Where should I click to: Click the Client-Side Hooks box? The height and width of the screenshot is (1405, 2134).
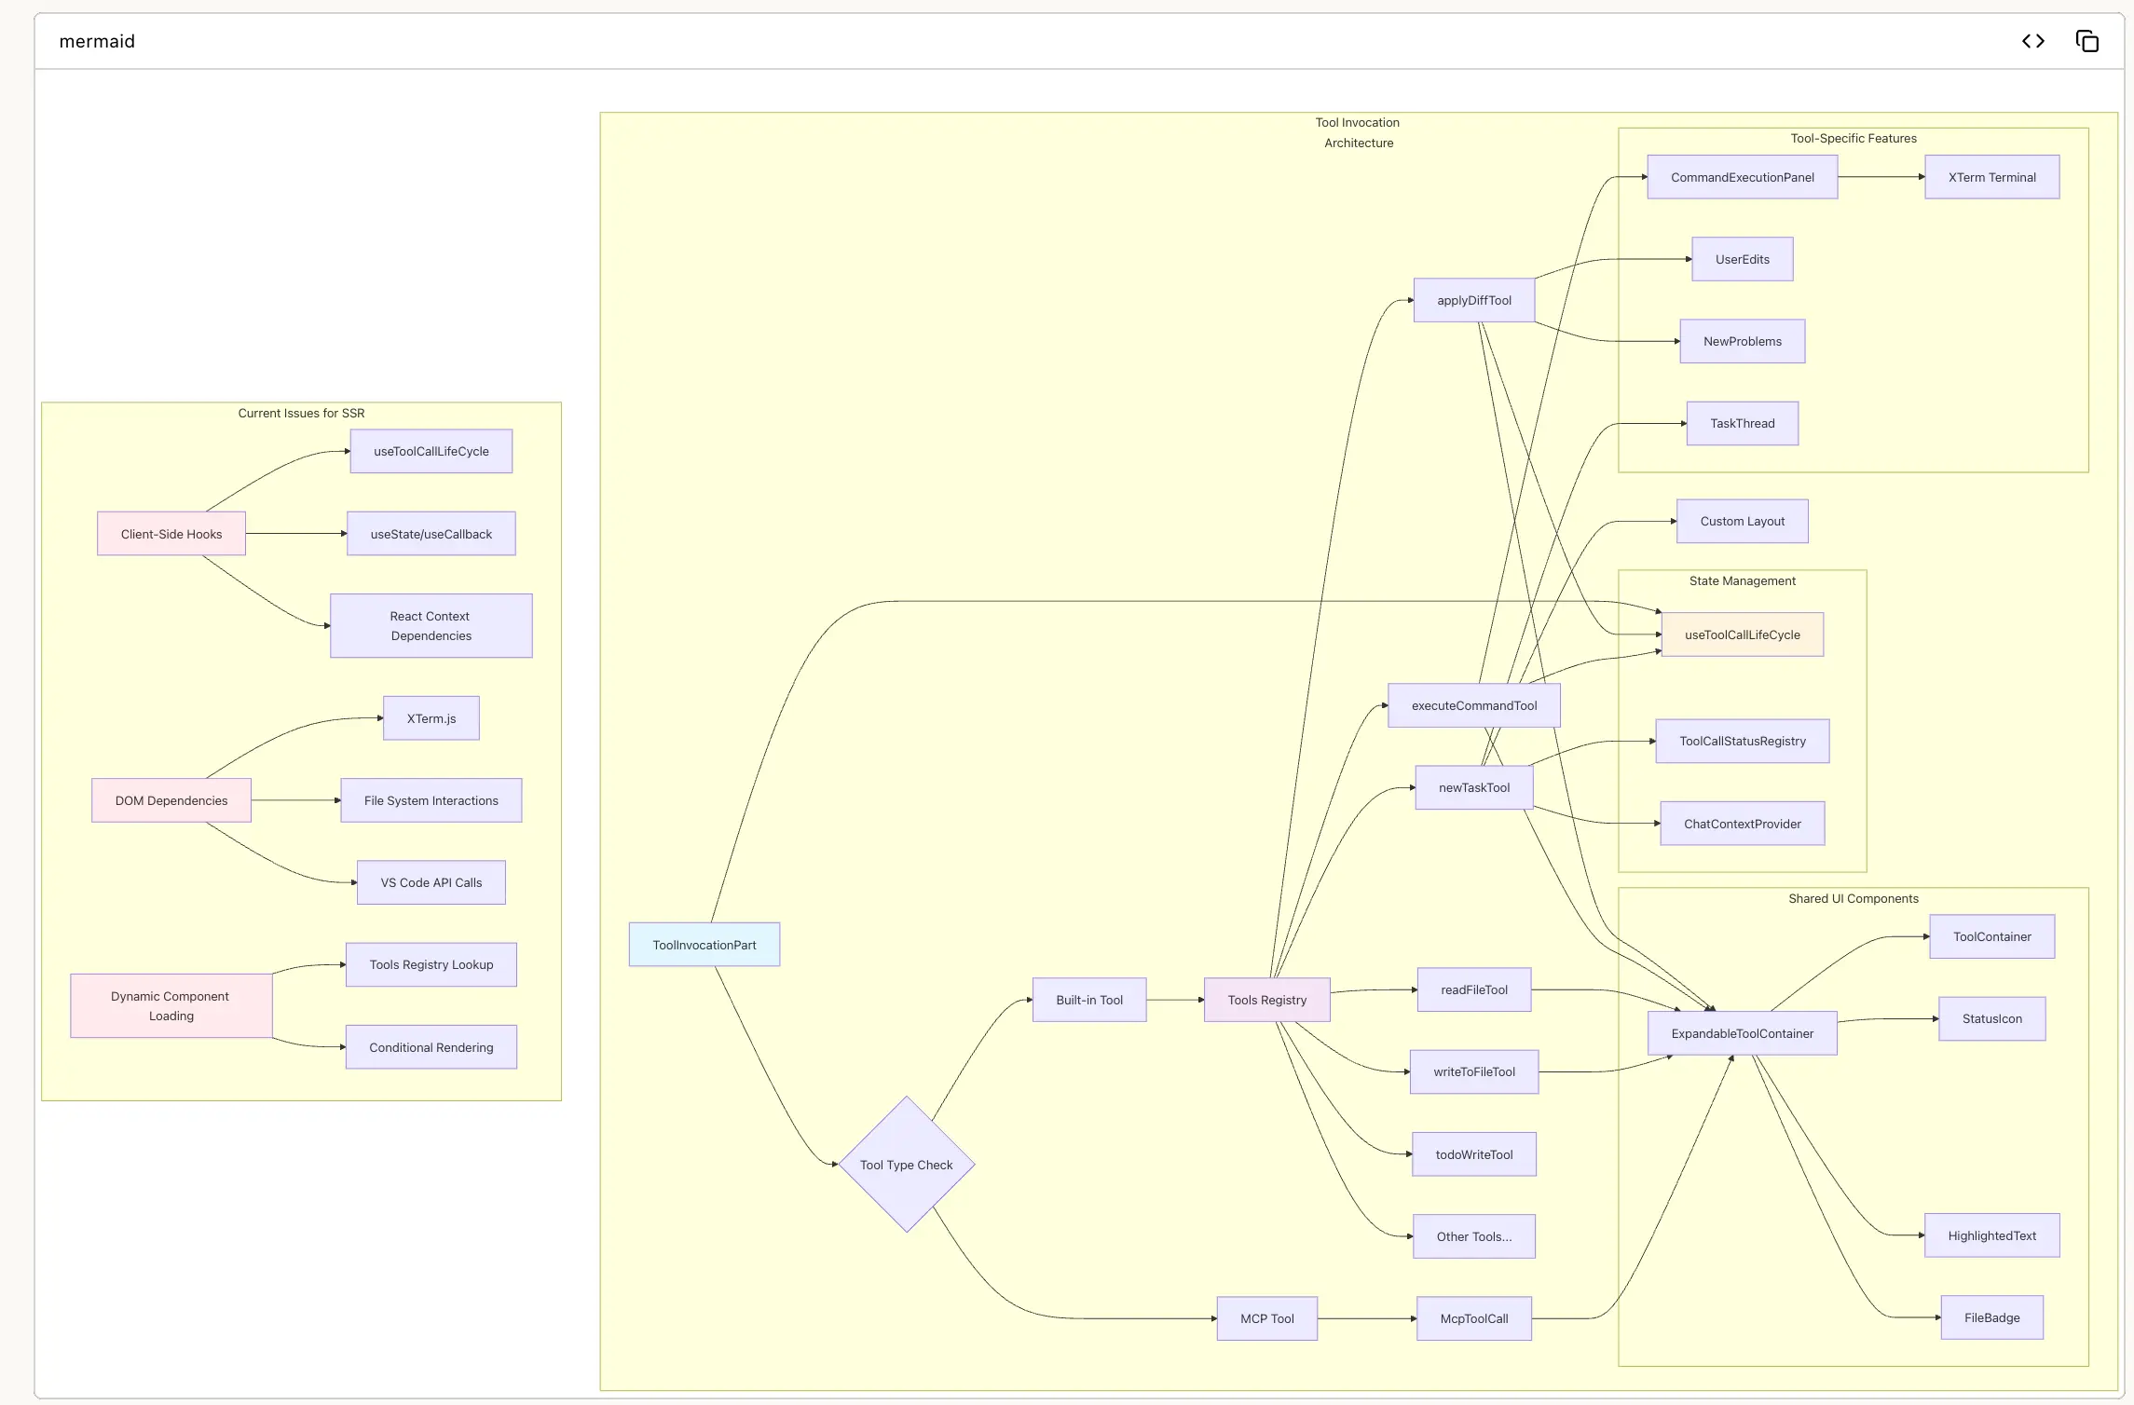pos(171,534)
